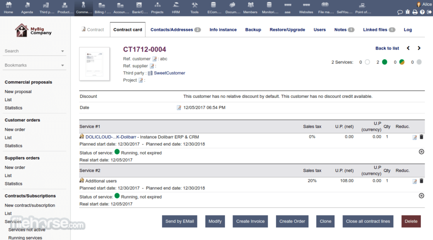Edit the Additional users service line

tap(415, 181)
